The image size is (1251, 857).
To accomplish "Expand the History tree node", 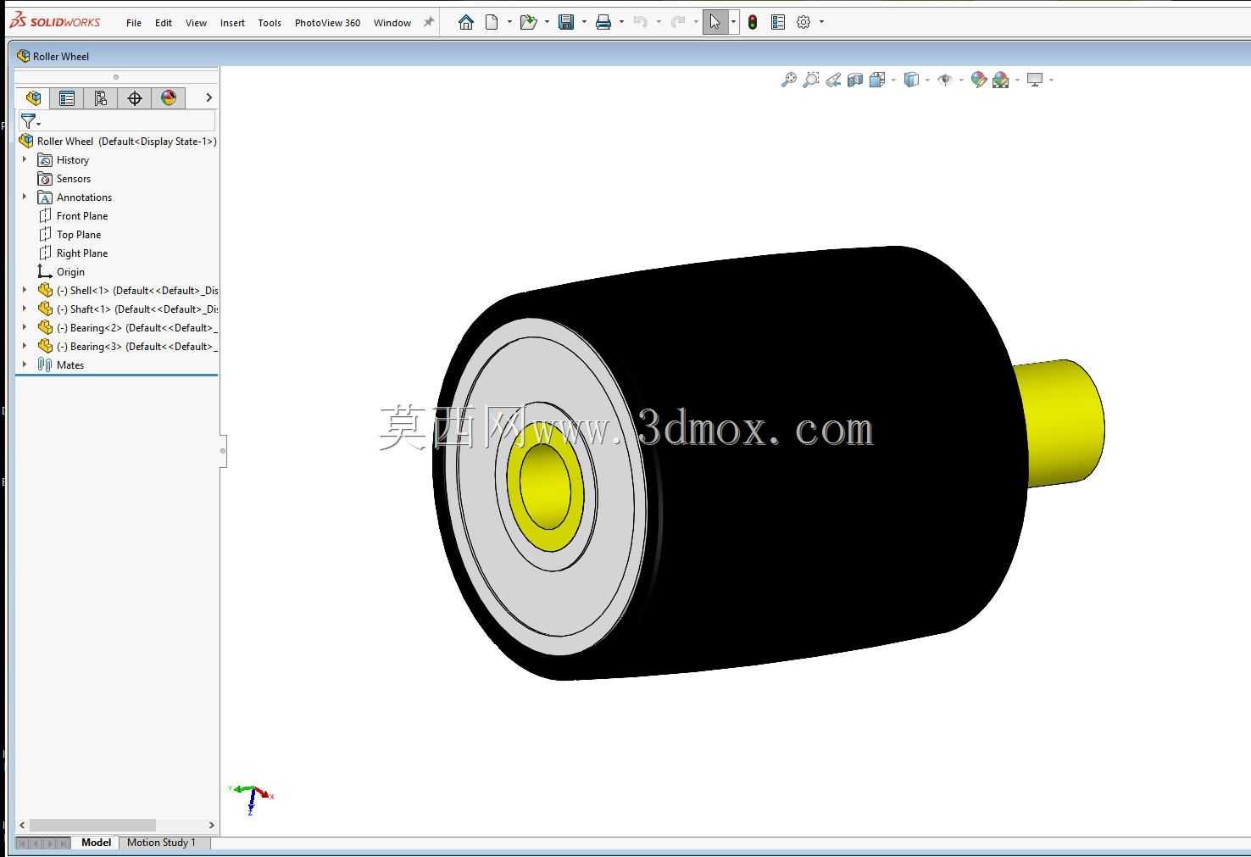I will click(x=25, y=159).
